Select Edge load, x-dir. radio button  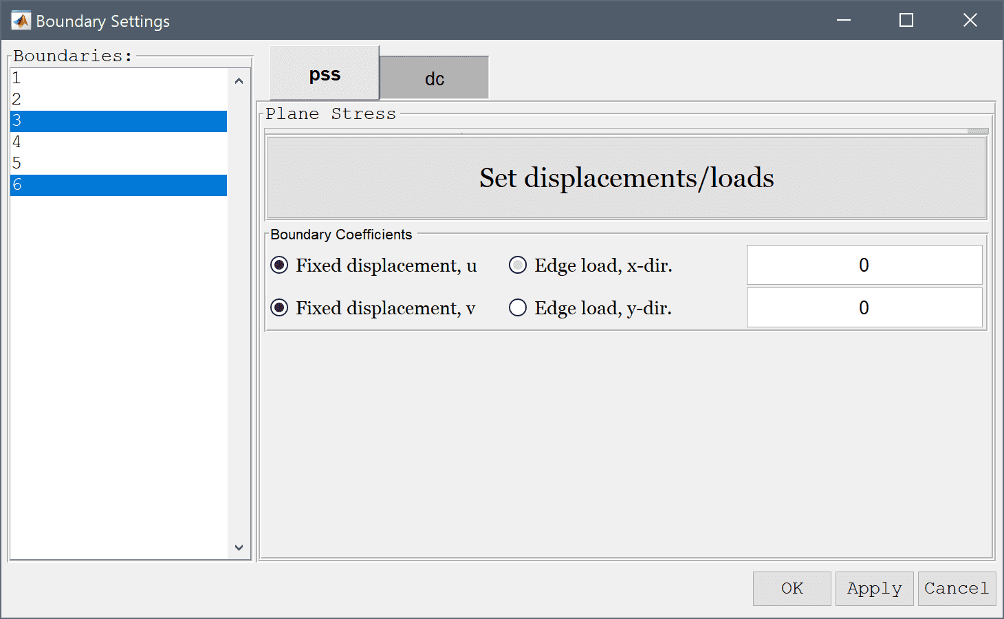(518, 265)
